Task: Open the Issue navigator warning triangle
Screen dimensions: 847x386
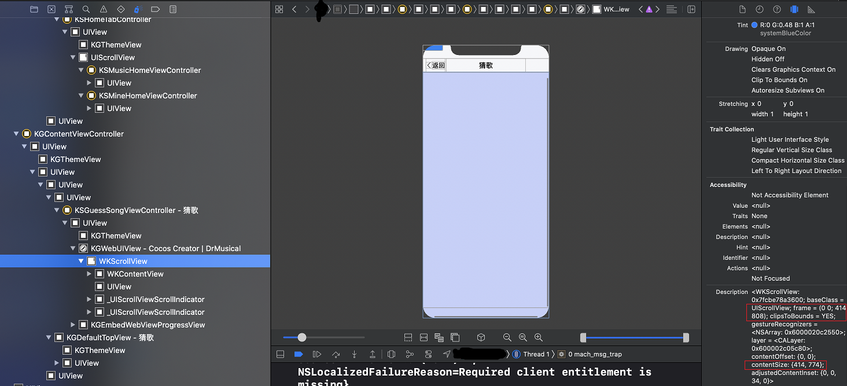Action: 104,9
